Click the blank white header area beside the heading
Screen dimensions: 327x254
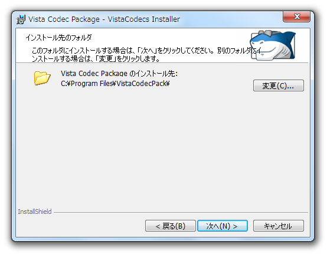[167, 38]
